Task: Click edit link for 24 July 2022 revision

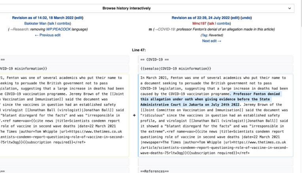Action: click(235, 18)
